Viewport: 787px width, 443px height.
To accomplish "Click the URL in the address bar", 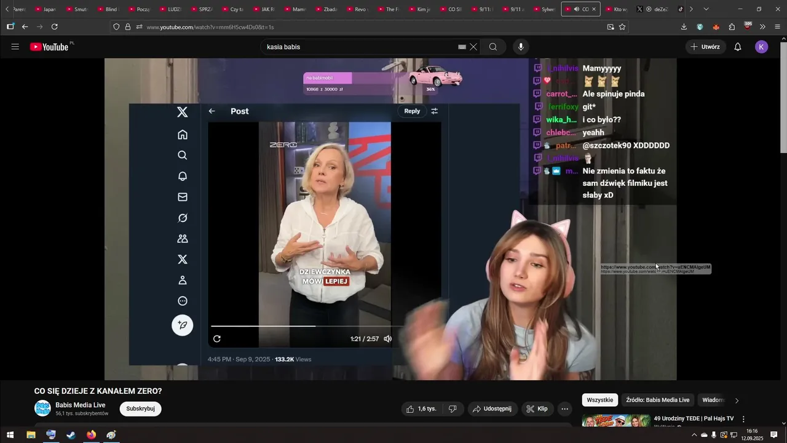I will pos(210,27).
